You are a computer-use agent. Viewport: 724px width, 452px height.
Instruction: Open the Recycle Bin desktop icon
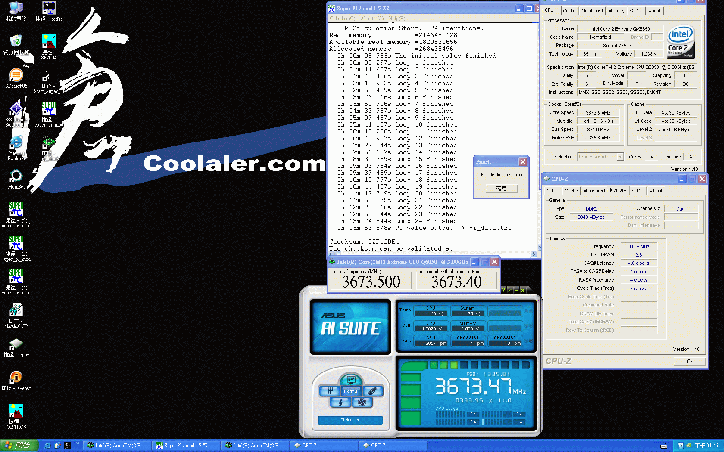tap(16, 45)
